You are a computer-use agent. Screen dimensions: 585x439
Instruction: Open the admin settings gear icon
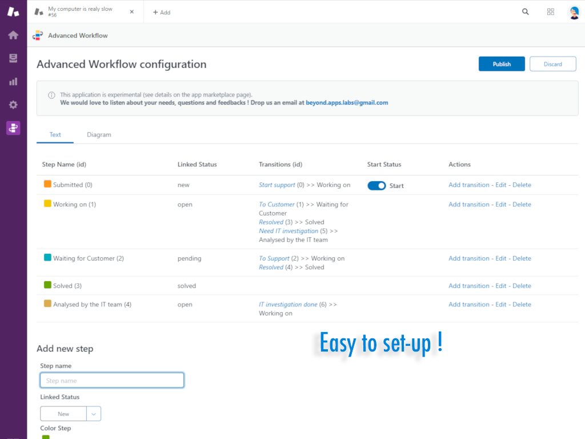[13, 105]
